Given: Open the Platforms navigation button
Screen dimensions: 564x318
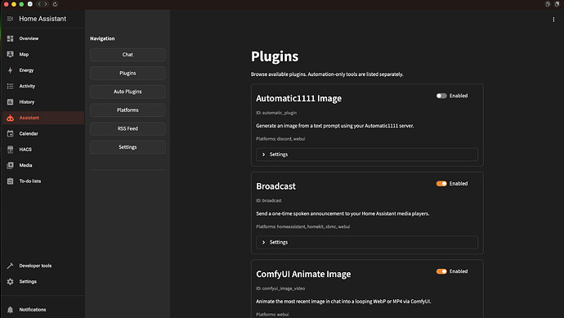Looking at the screenshot, I should (x=128, y=110).
